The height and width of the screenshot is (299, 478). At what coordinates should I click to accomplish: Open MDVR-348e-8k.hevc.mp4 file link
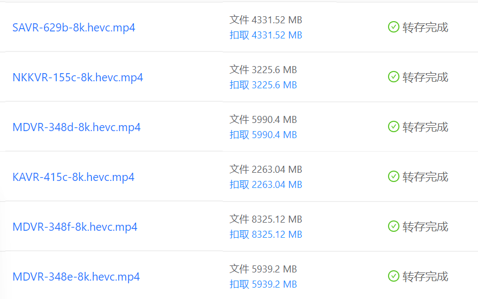pyautogui.click(x=76, y=277)
